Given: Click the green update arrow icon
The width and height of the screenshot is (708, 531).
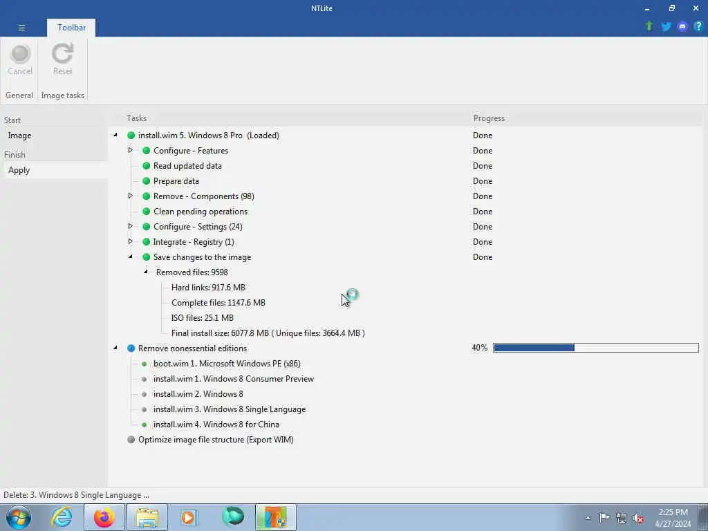Looking at the screenshot, I should click(649, 26).
